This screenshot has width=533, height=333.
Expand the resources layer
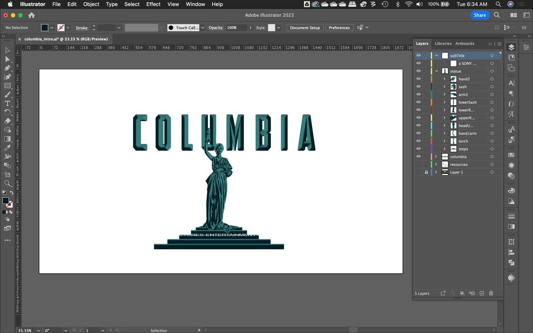(436, 164)
